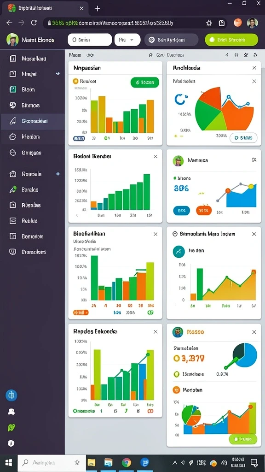265x472 pixels.
Task: Toggle the blue dot beside Nooneie
Action: pos(58,174)
